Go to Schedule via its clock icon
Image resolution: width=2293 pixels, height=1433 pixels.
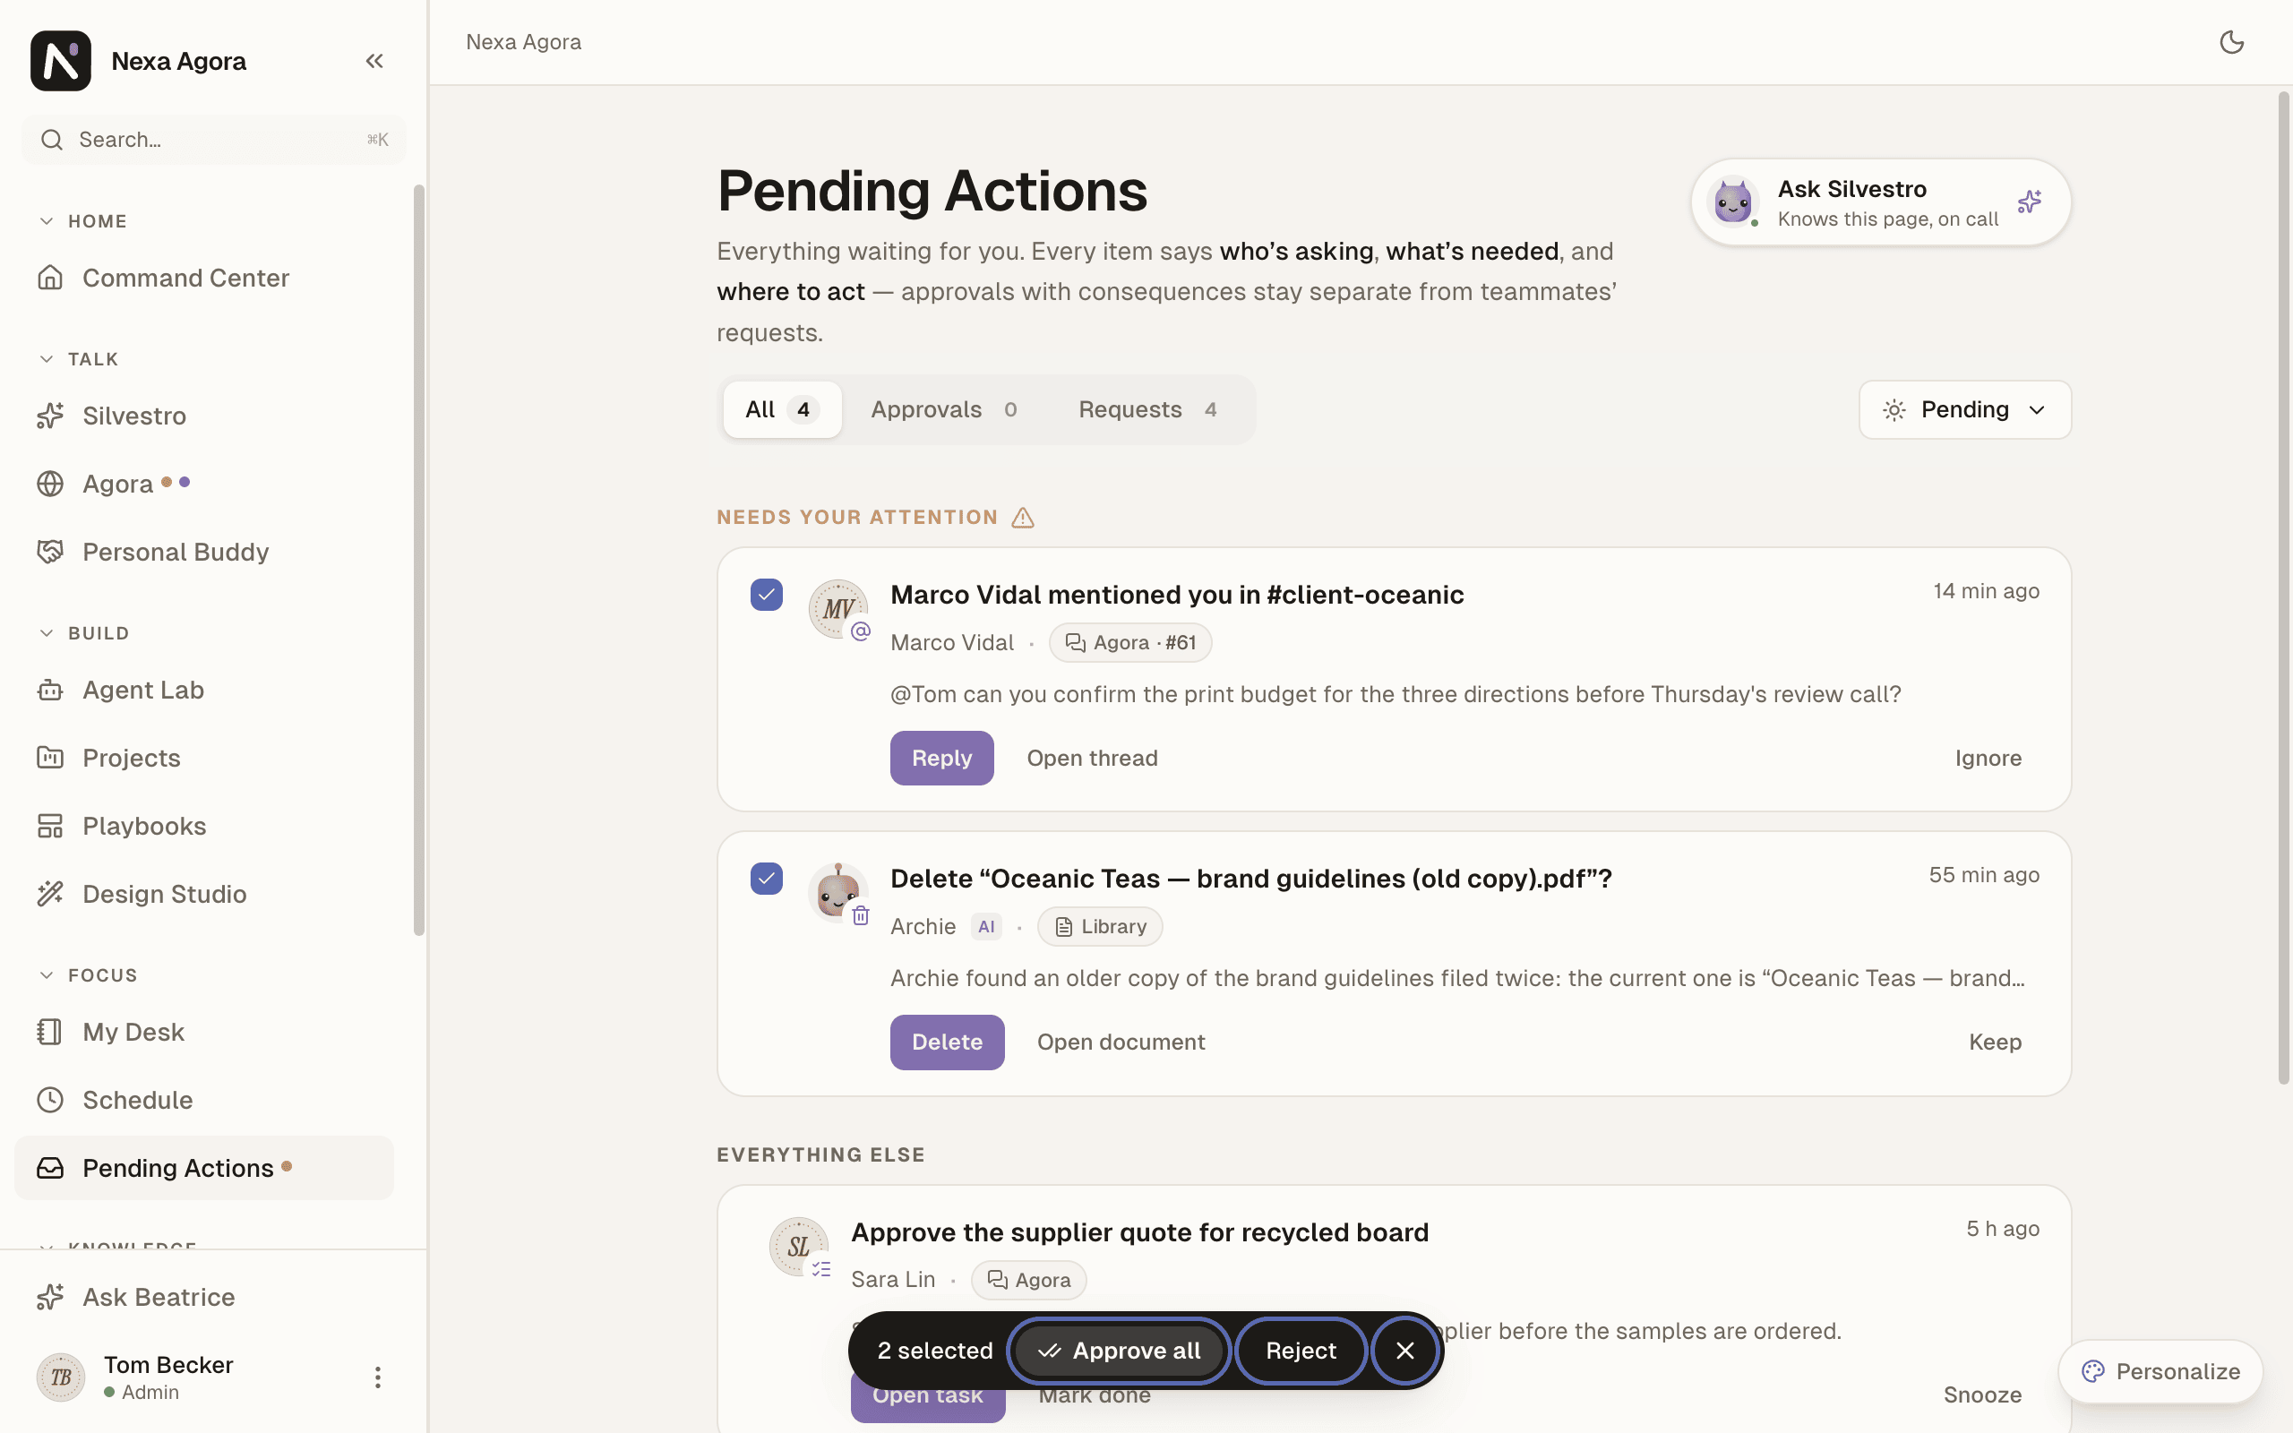pos(50,1100)
